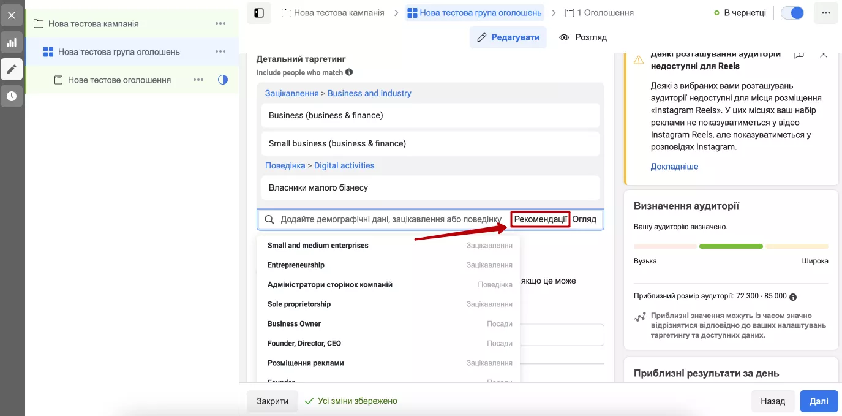
Task: Click info icon beside Include people who match
Action: point(349,72)
